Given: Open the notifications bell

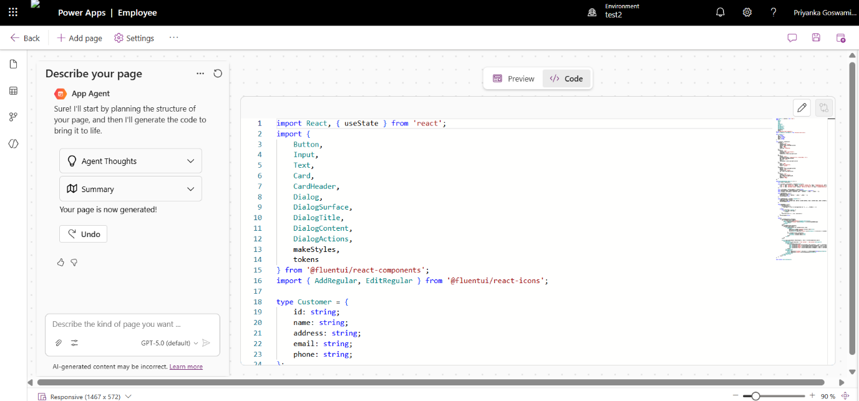Looking at the screenshot, I should click(x=721, y=12).
